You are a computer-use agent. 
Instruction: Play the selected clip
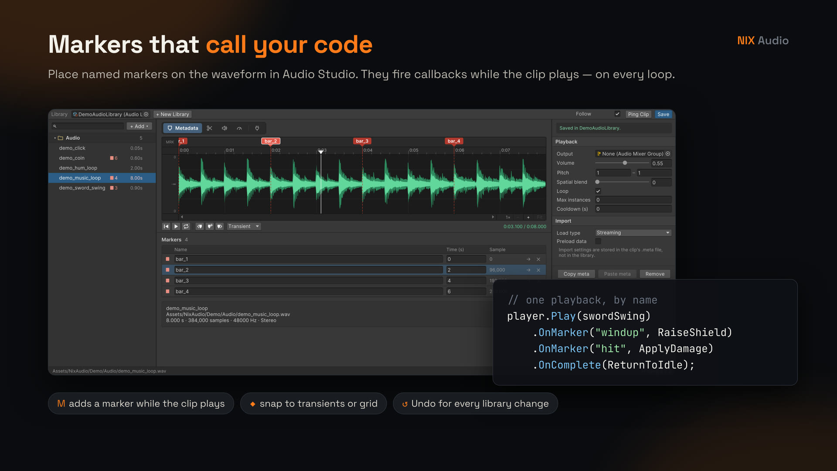[x=176, y=226]
